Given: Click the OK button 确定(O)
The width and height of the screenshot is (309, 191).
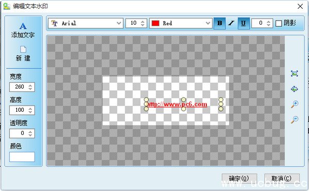Looking at the screenshot, I should pyautogui.click(x=239, y=179).
